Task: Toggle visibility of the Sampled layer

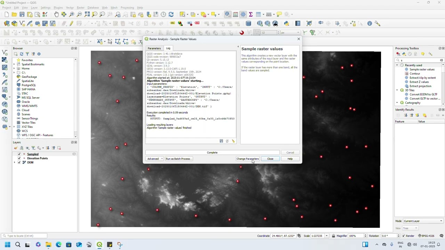Action: 19,154
